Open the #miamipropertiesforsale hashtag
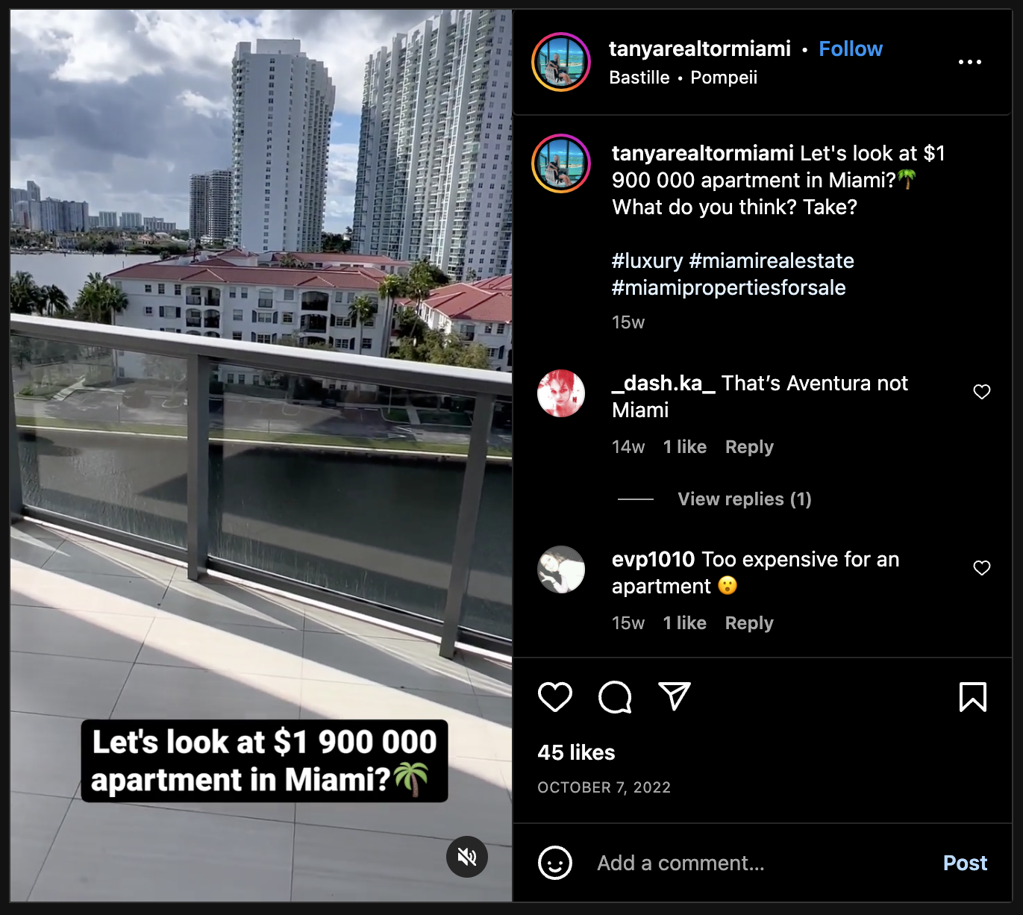1023x915 pixels. (x=729, y=288)
